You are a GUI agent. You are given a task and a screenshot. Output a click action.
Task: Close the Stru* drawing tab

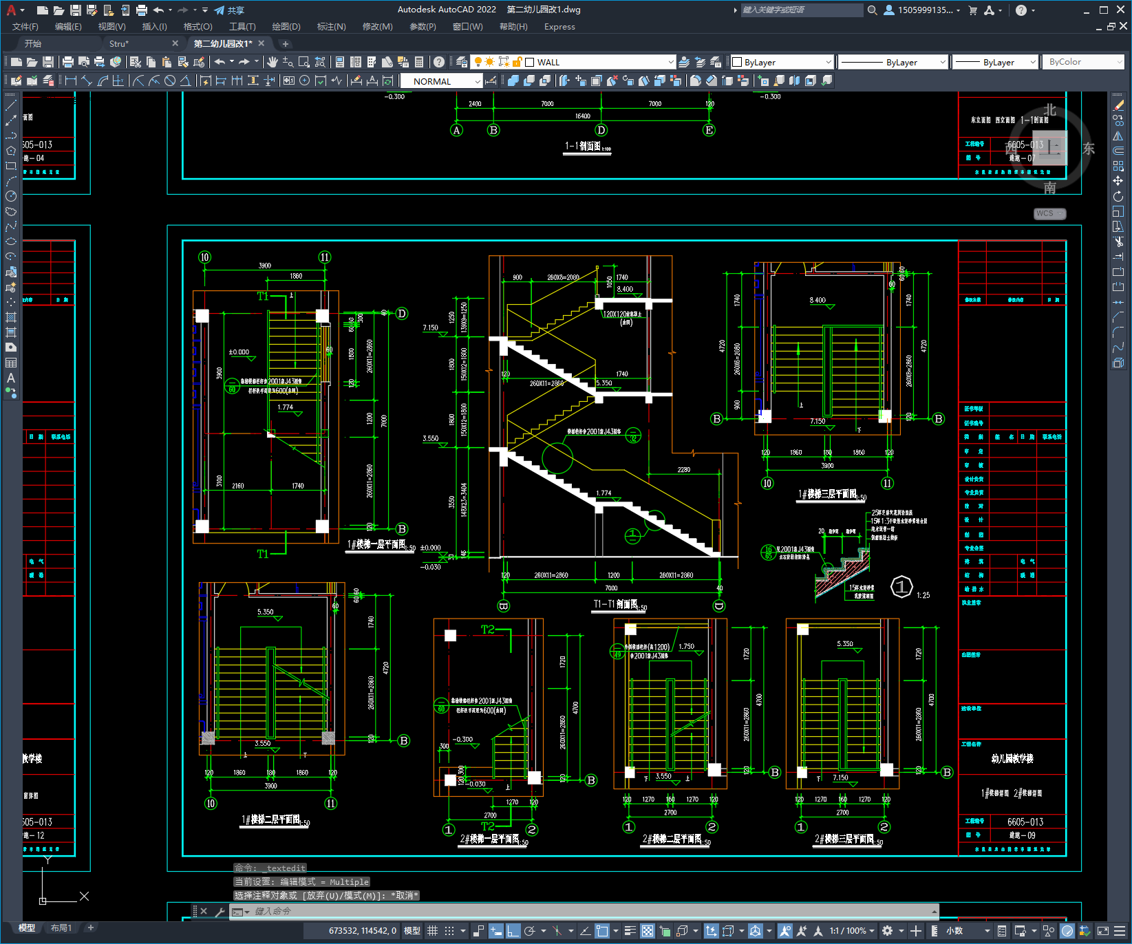[x=175, y=43]
